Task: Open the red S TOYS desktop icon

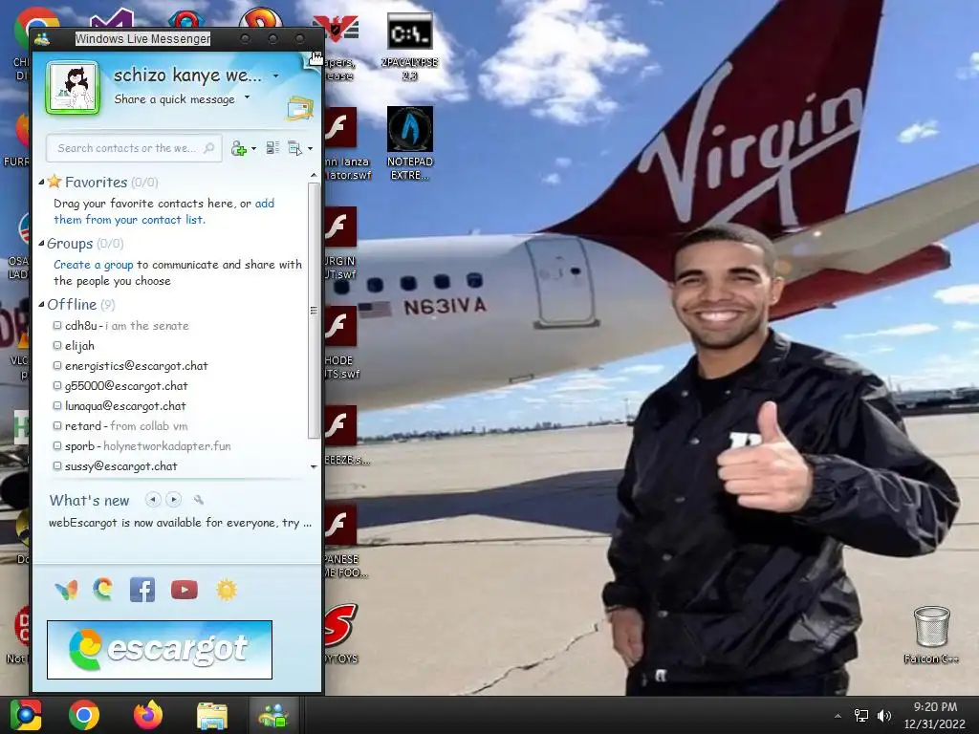Action: click(x=341, y=633)
